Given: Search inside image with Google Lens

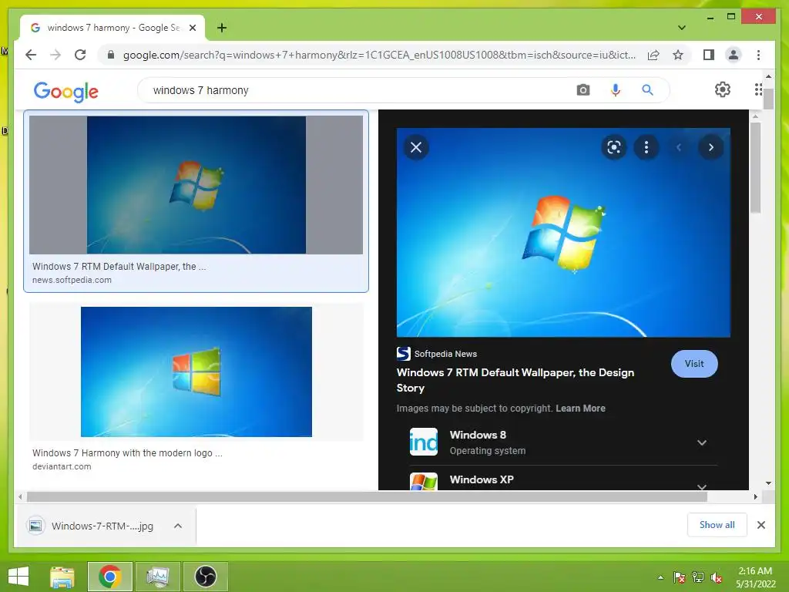Looking at the screenshot, I should [614, 147].
